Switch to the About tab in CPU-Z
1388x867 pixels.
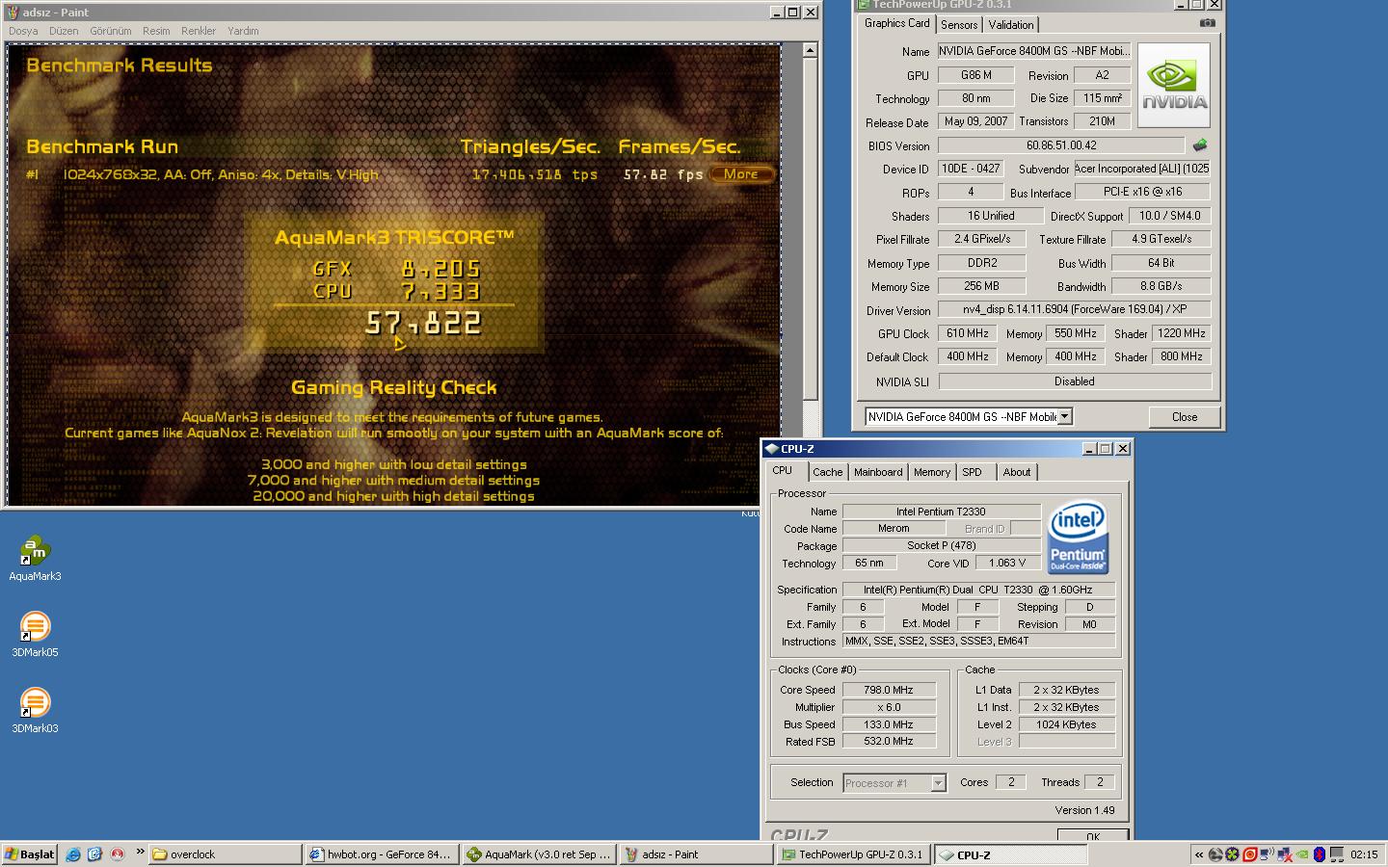1017,472
